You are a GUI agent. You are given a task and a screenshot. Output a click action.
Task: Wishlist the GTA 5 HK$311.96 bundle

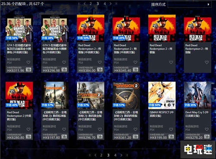coord(29,62)
